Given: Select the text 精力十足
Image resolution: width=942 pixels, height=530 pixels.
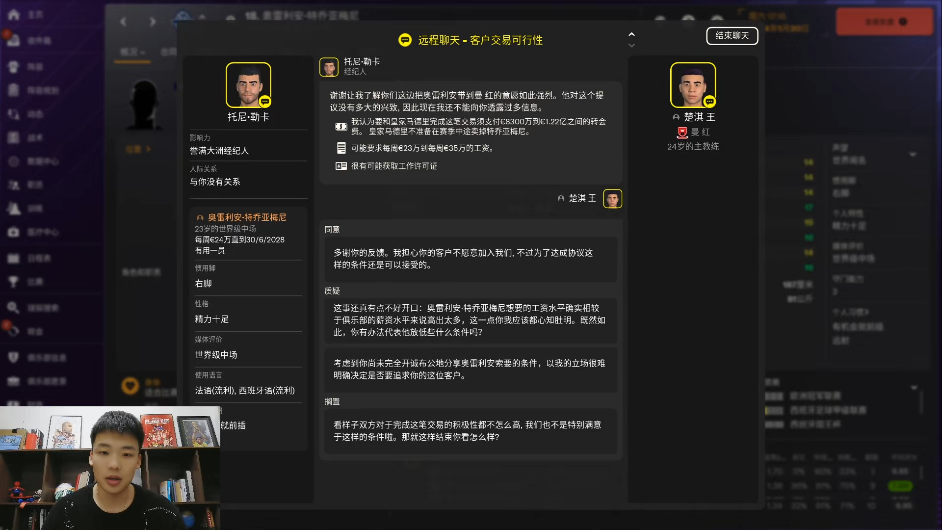Looking at the screenshot, I should pos(212,319).
